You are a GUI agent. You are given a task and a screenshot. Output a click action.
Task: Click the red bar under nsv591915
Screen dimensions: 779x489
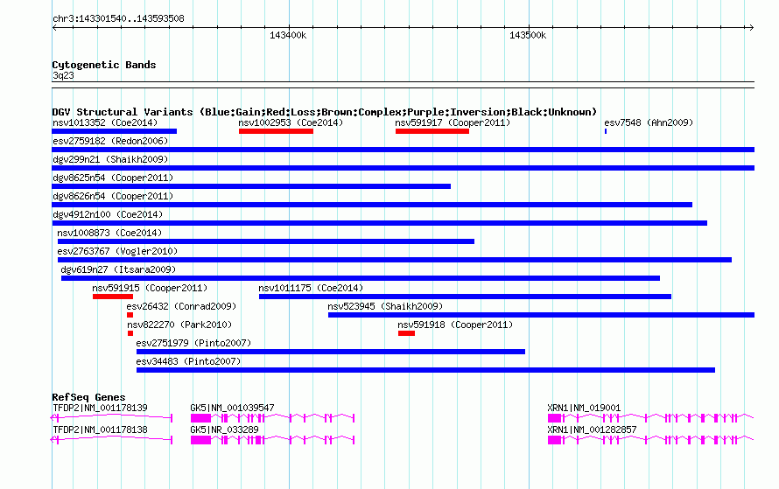(113, 297)
